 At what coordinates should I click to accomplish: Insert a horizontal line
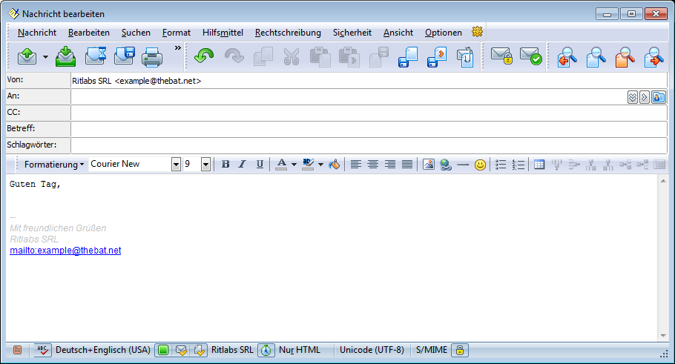pos(463,165)
